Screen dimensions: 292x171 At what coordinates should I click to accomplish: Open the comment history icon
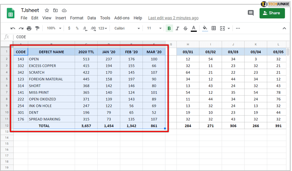(251, 13)
